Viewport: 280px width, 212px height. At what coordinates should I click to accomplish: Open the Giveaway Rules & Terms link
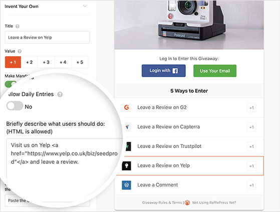click(x=162, y=202)
